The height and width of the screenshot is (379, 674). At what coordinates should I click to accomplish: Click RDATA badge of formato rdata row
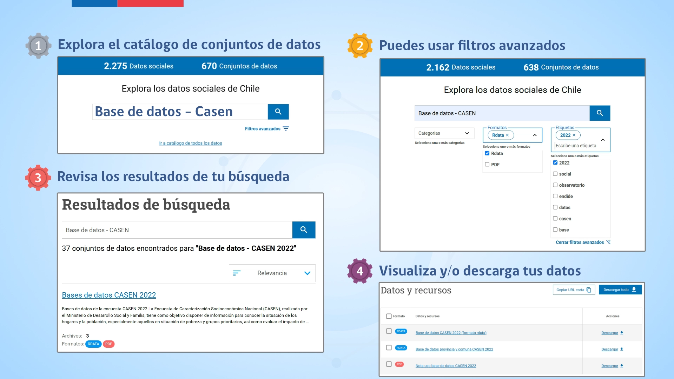tap(401, 331)
